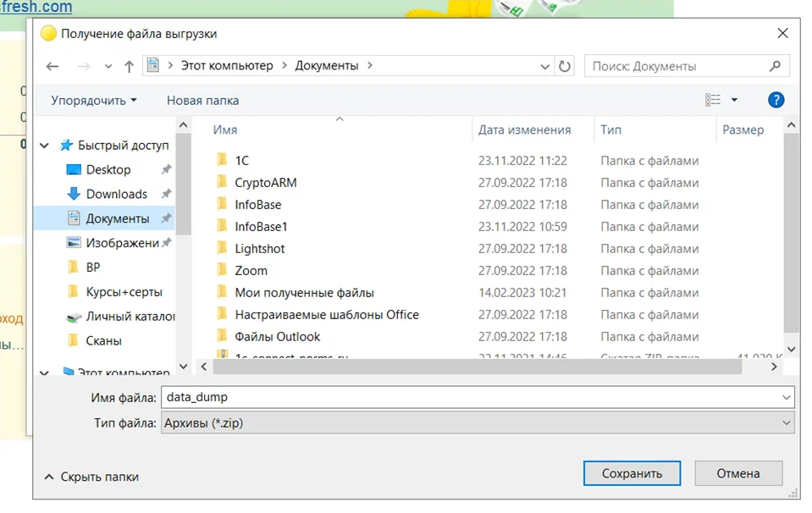Collapse folders with Скрыть папки

pyautogui.click(x=92, y=477)
